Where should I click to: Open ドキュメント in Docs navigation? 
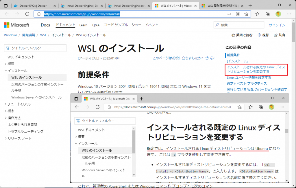point(65,25)
